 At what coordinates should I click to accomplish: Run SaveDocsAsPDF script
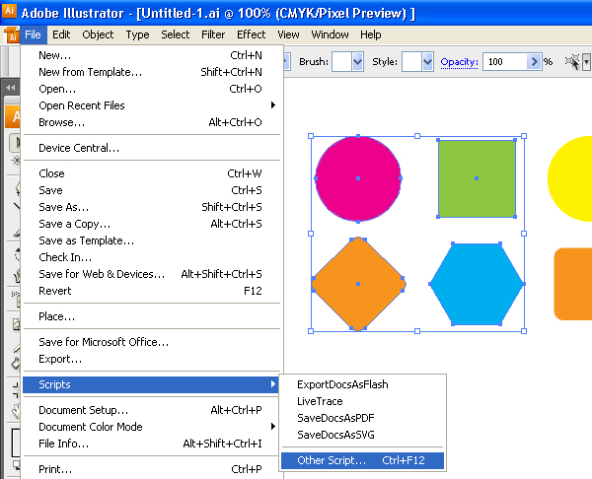(x=362, y=418)
